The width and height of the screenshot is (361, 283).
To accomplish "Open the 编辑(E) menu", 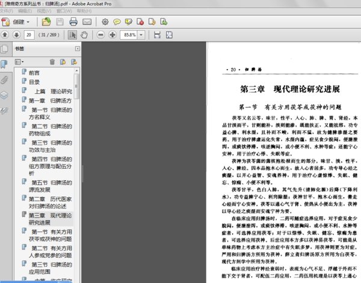I will [x=25, y=11].
